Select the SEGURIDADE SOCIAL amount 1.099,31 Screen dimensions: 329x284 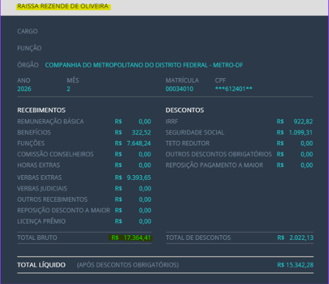[x=300, y=133]
